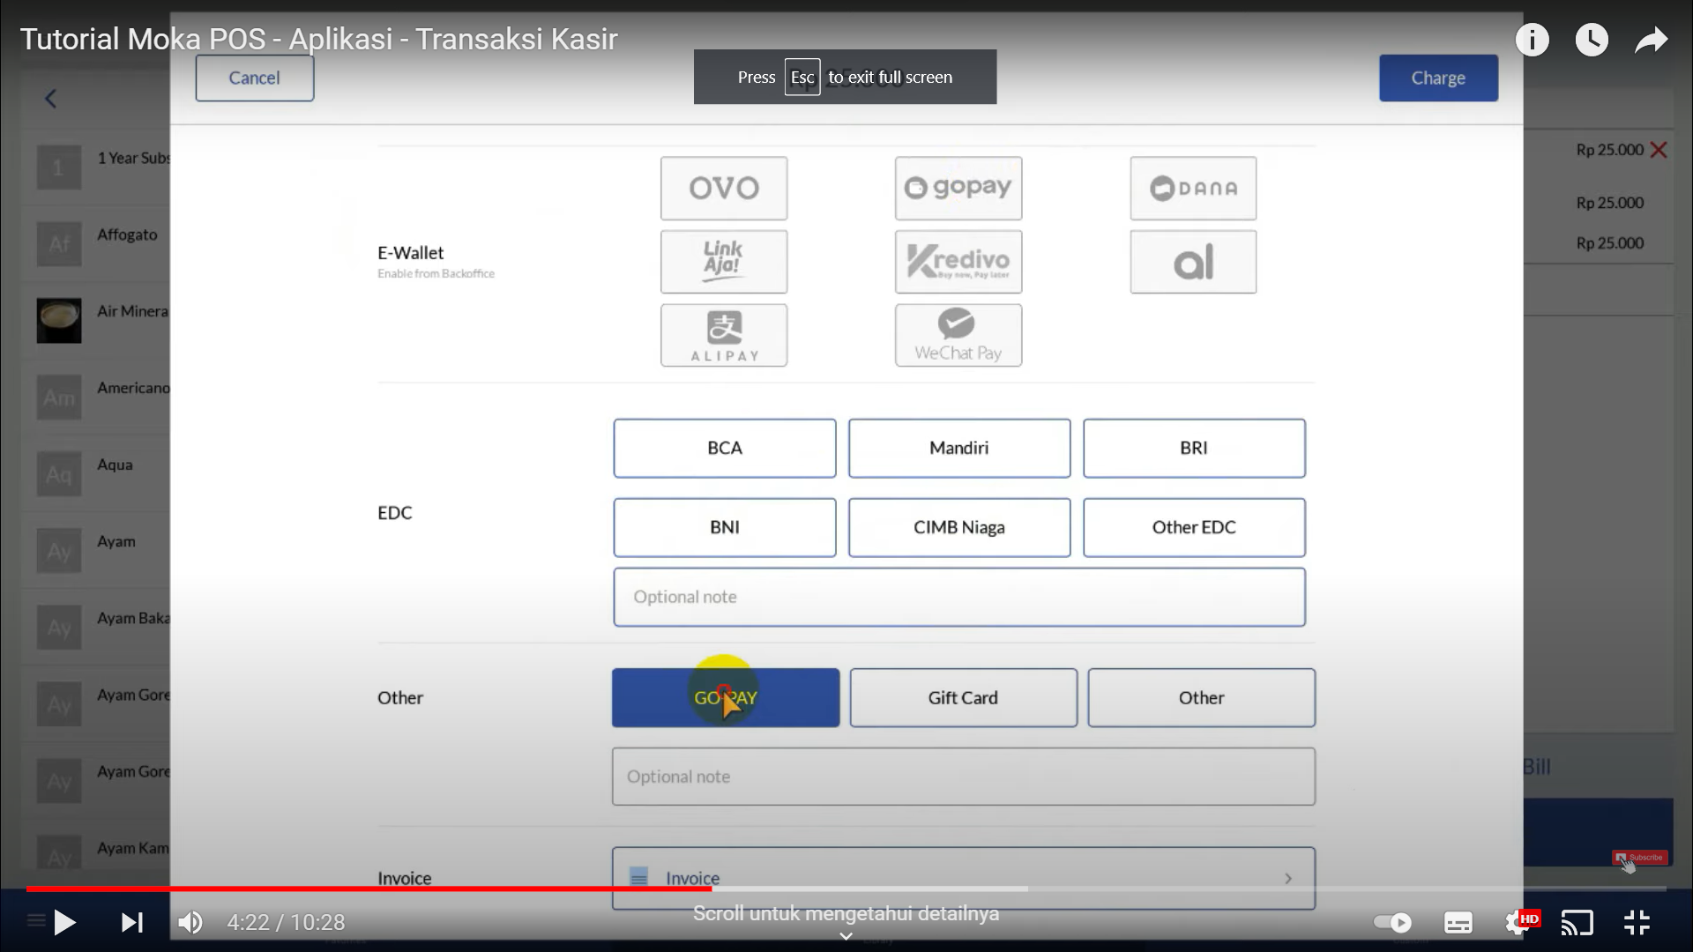Select the gopay e-wallet option
Screen dimensions: 1693x952
pos(958,188)
